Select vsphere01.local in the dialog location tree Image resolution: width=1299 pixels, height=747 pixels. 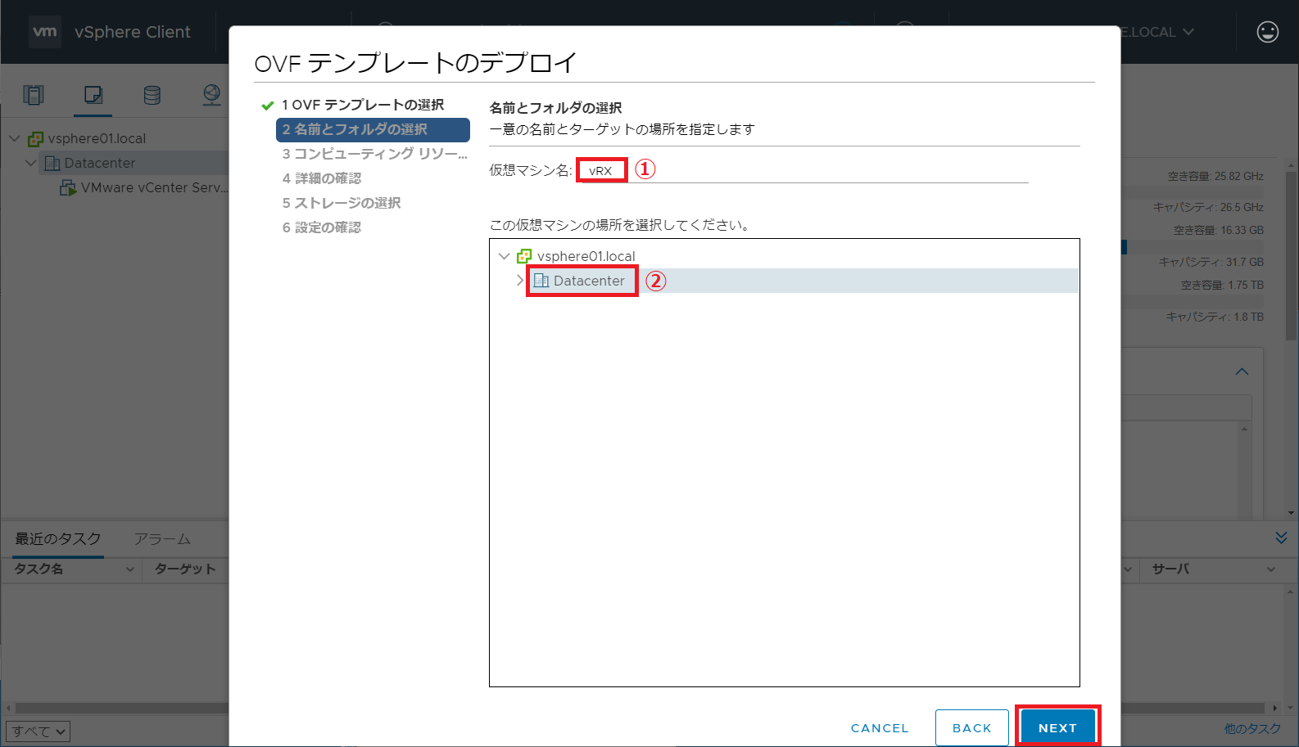586,256
